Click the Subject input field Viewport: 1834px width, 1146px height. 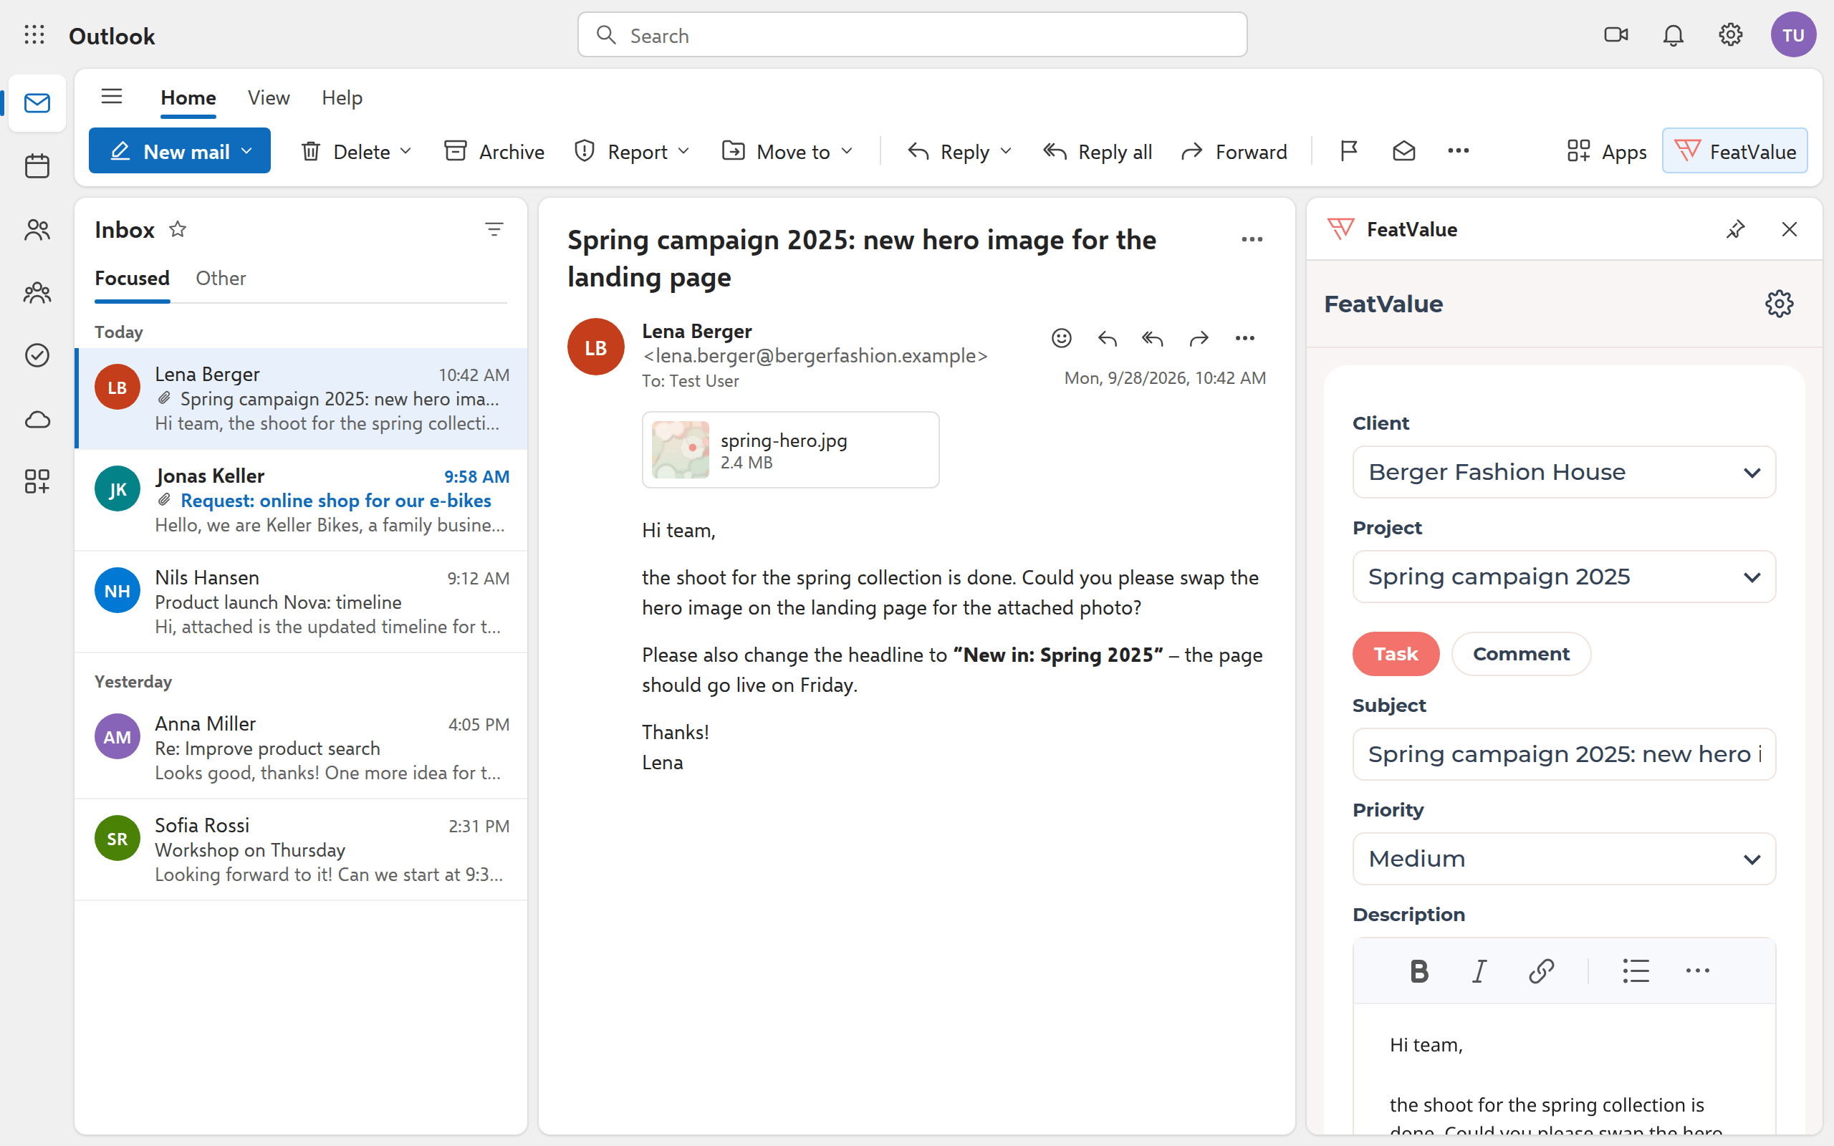point(1563,754)
